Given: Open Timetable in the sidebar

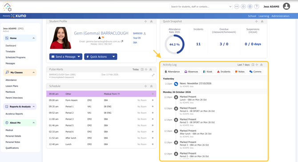Looking at the screenshot, I should [11, 51].
